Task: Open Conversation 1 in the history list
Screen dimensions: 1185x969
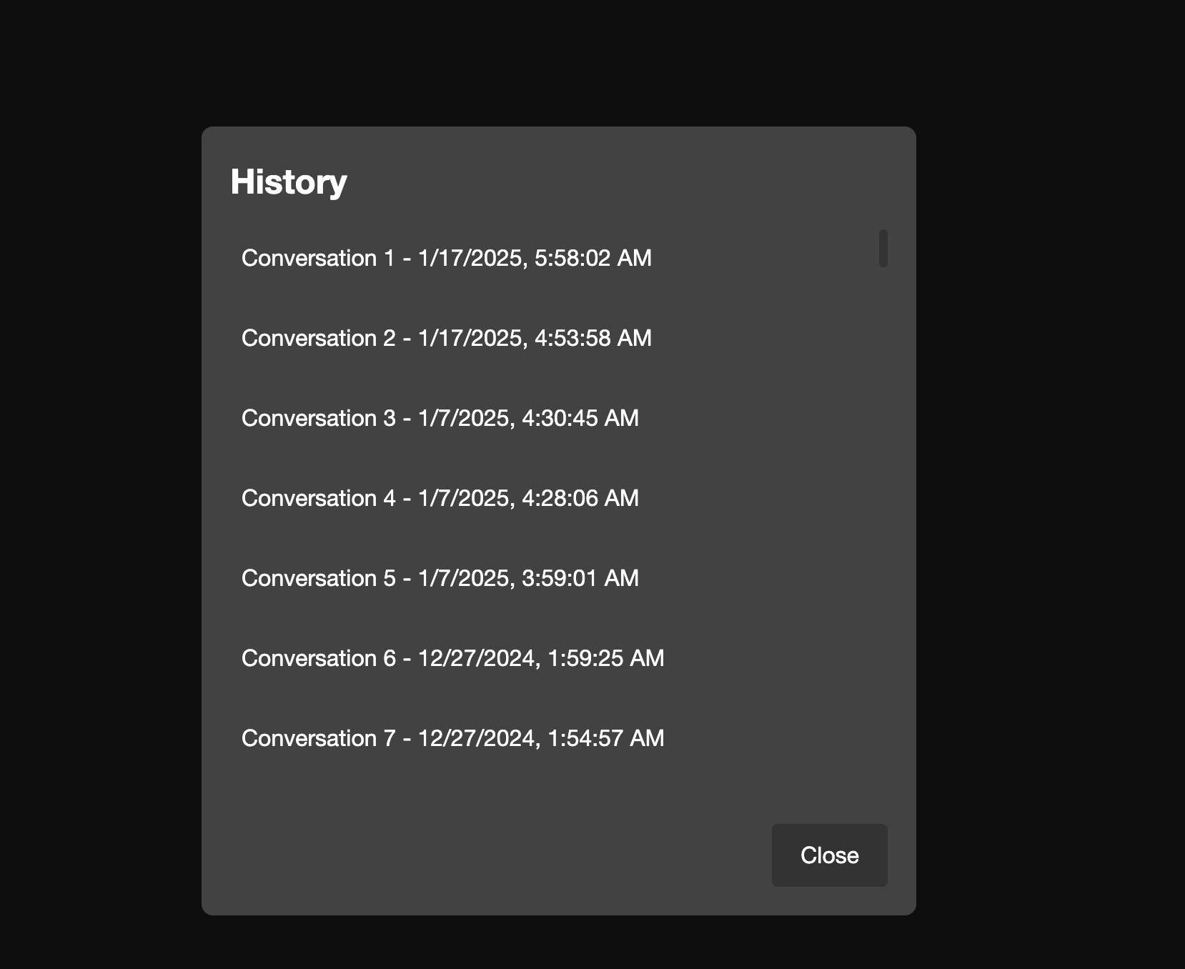Action: 446,258
